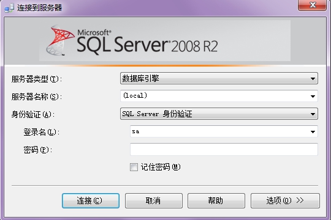331x220 pixels.
Task: Open the login name (登录名) dropdown arrow
Action: click(313, 131)
